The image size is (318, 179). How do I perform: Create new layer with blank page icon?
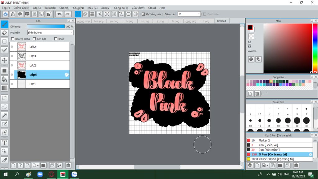pyautogui.click(x=13, y=165)
